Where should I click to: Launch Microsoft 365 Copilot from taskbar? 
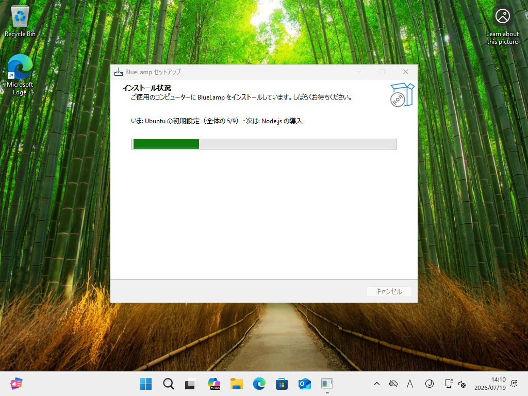pos(214,384)
